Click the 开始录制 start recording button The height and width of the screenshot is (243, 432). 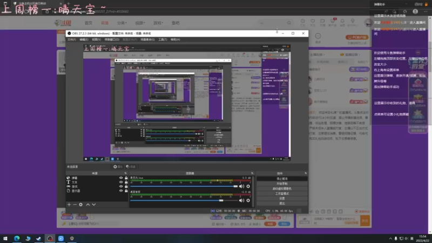pyautogui.click(x=282, y=184)
